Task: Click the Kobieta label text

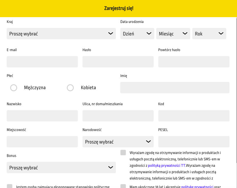Action: tap(88, 87)
